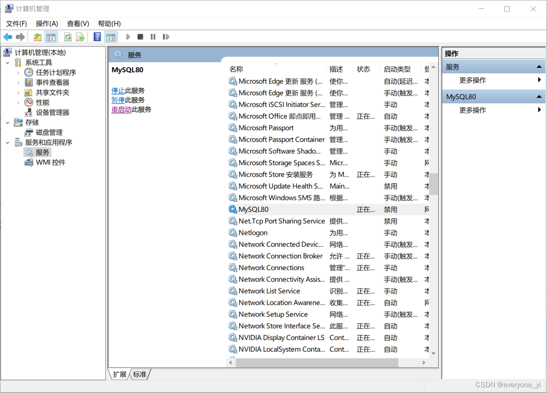Sort the list by the 状态 column header
The height and width of the screenshot is (393, 547).
click(367, 69)
